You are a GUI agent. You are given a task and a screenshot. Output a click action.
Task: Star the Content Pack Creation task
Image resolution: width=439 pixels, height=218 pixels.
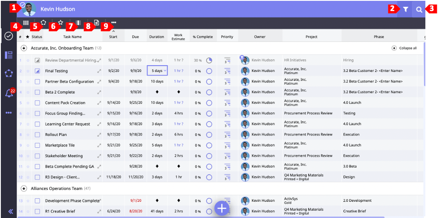(x=28, y=103)
